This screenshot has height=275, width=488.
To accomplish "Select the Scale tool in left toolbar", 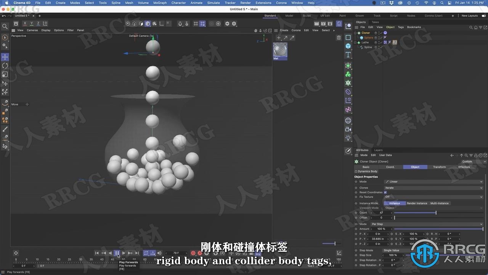I will point(5,74).
